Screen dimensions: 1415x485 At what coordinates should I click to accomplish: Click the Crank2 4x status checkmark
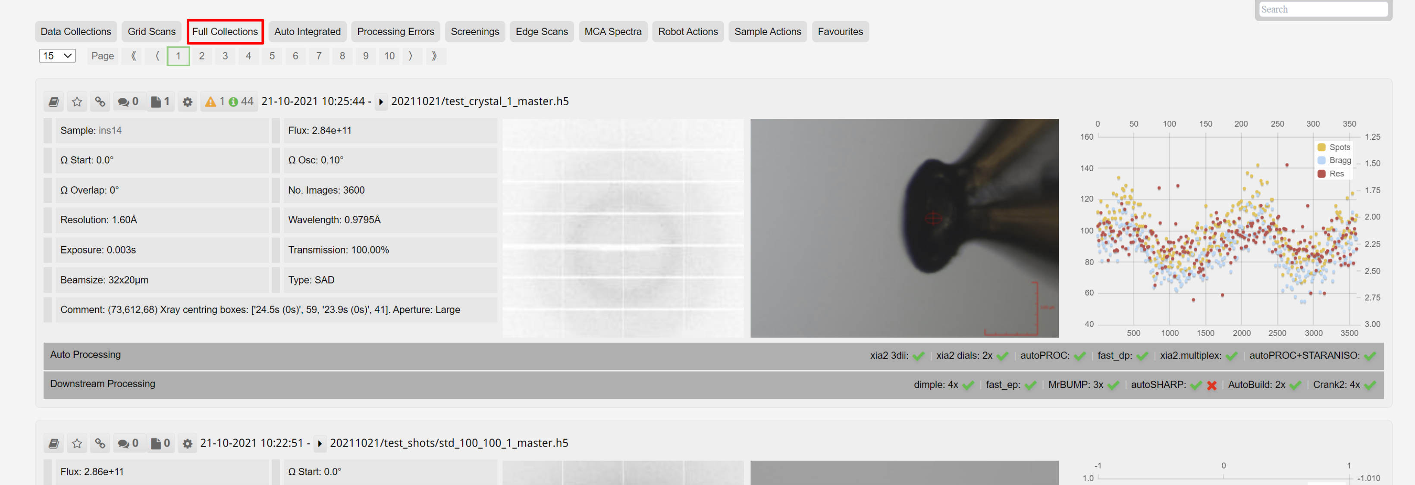pyautogui.click(x=1370, y=385)
